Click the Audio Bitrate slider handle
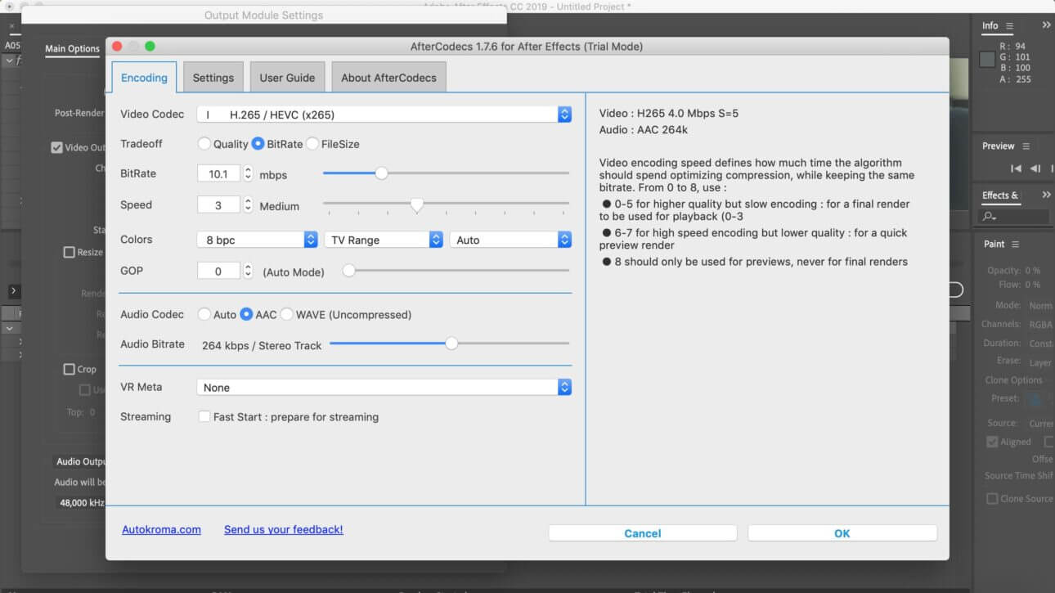 (451, 344)
